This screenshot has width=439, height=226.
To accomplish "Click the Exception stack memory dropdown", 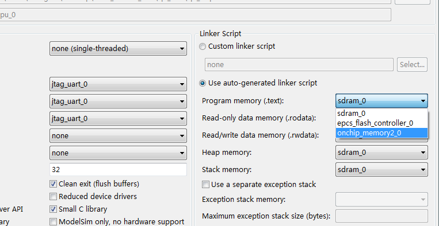I will (x=381, y=200).
